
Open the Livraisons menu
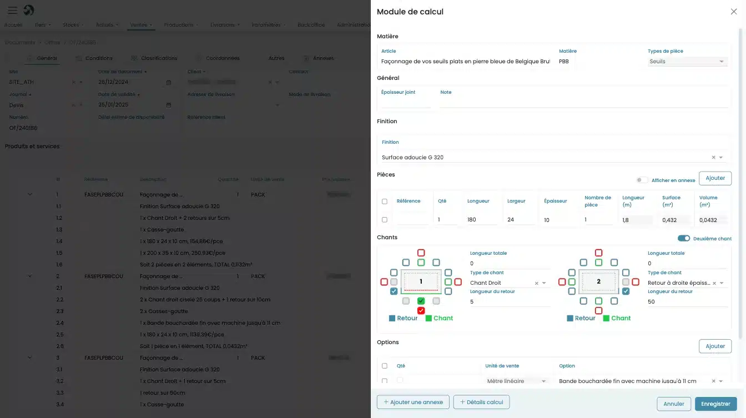pos(225,25)
